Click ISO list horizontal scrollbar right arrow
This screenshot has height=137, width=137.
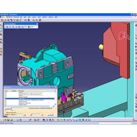53,106
